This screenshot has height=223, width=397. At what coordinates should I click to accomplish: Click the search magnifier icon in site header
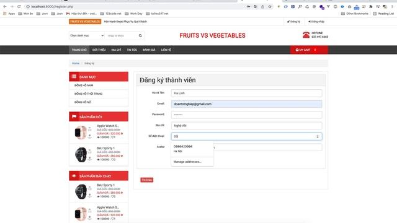click(140, 36)
